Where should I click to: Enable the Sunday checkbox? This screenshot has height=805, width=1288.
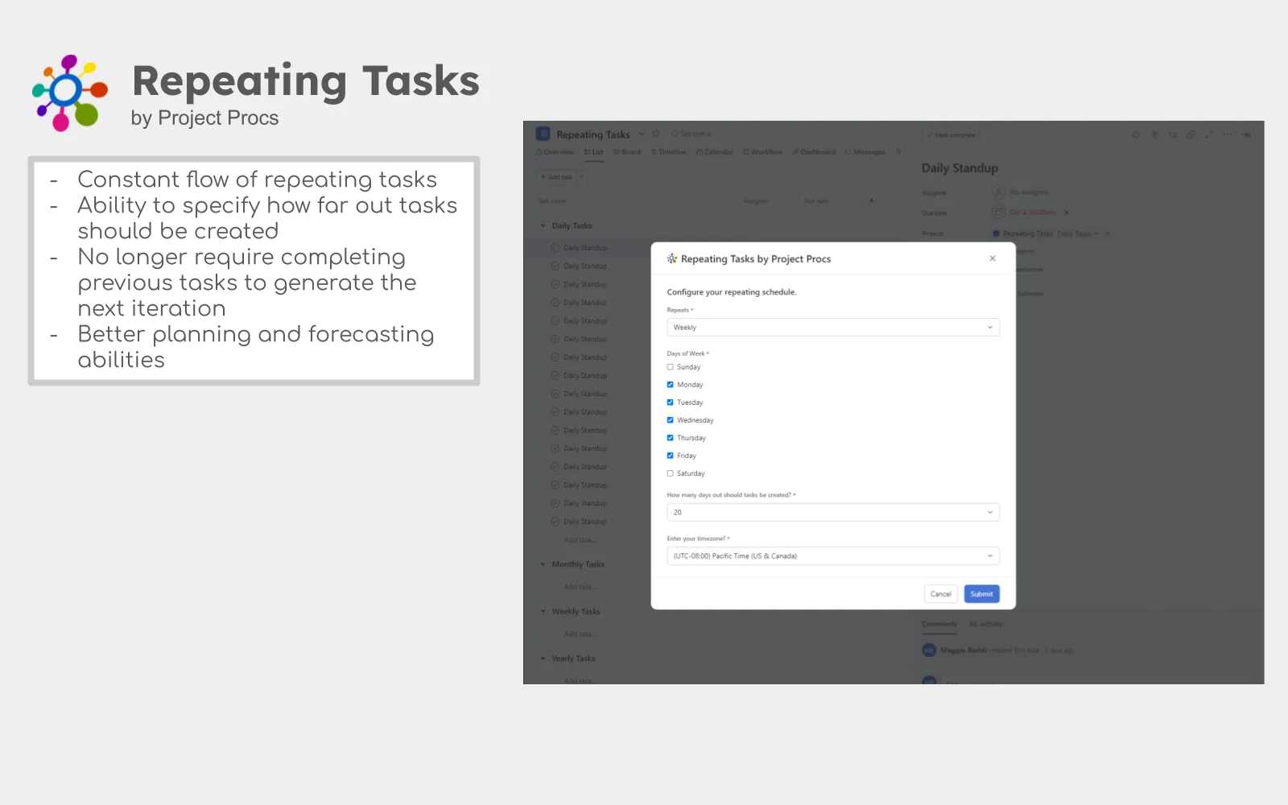click(x=670, y=367)
